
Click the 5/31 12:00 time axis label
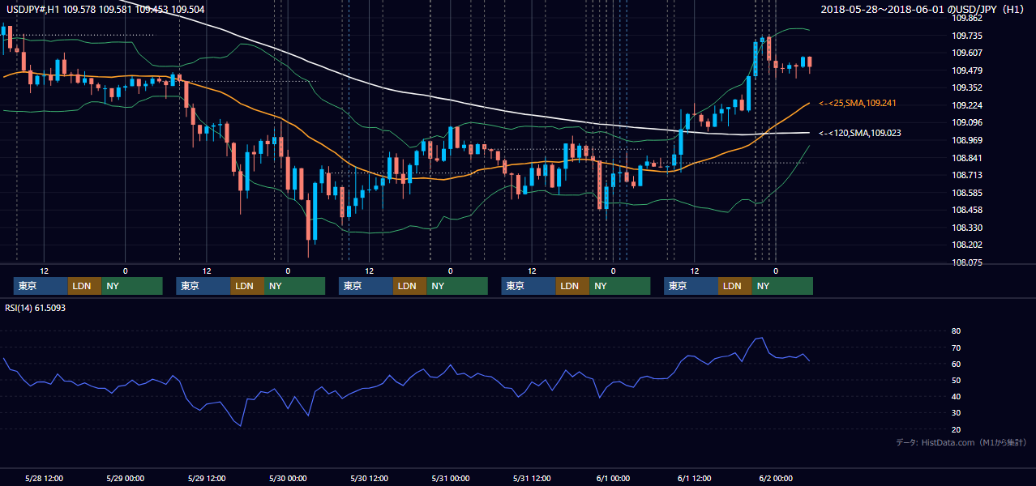click(x=532, y=478)
